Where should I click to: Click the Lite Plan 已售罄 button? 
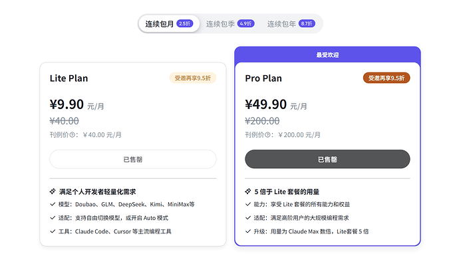tap(133, 159)
